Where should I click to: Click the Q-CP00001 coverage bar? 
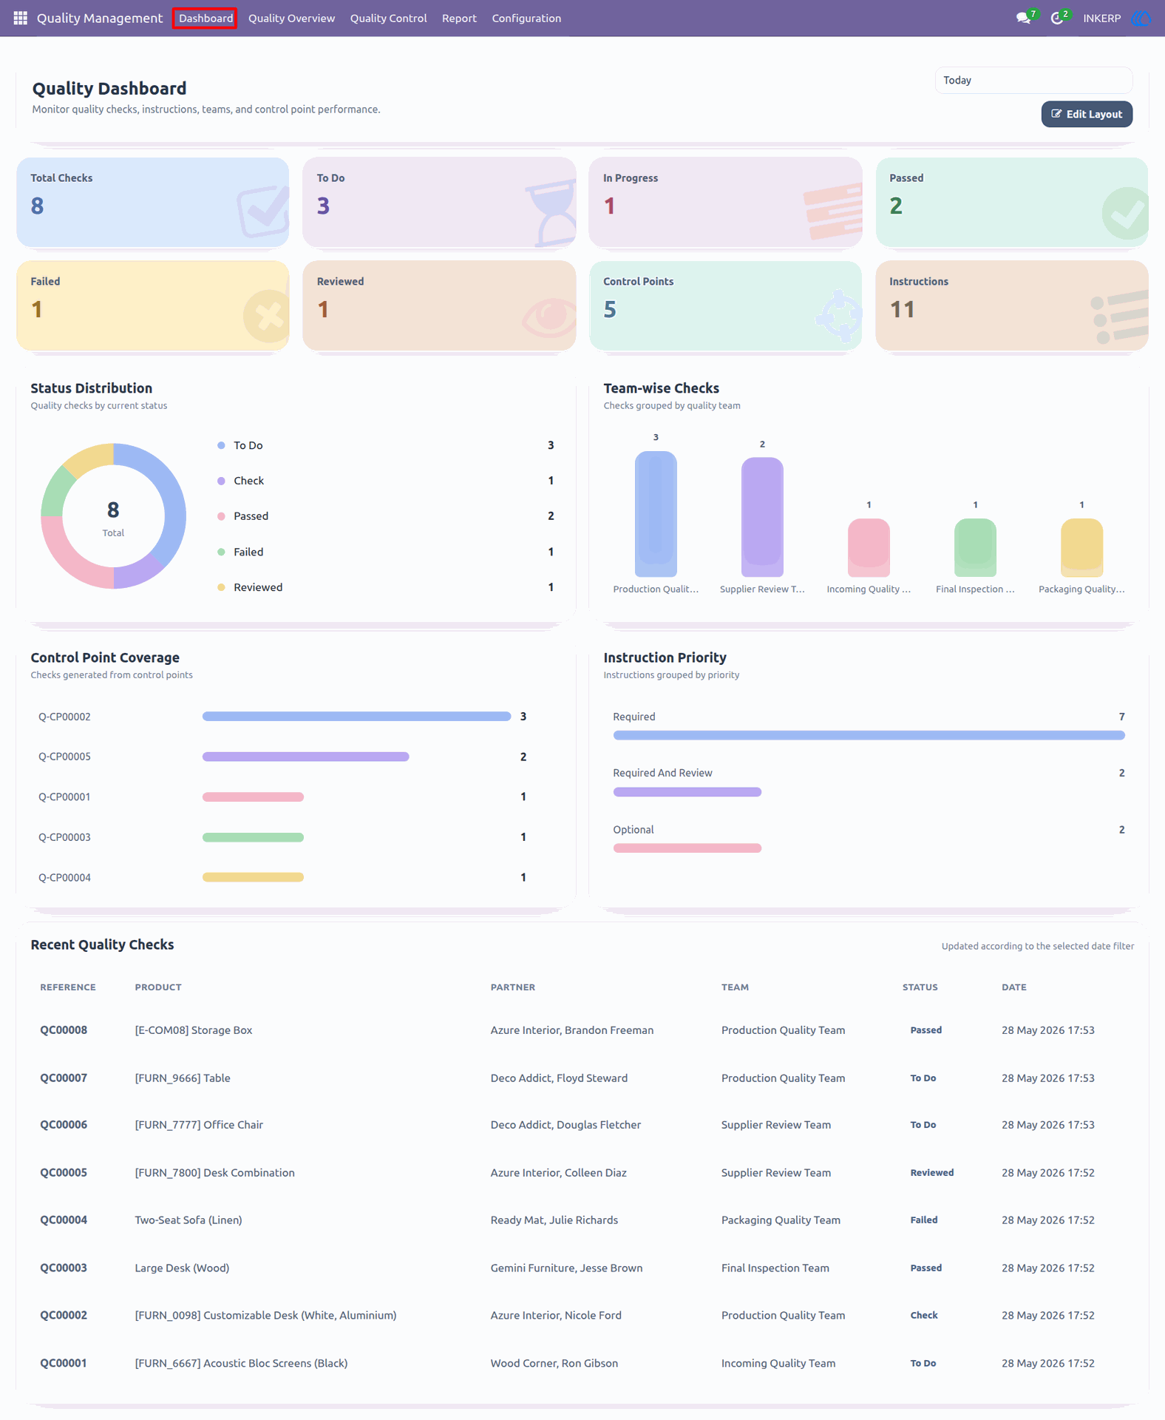(x=253, y=797)
